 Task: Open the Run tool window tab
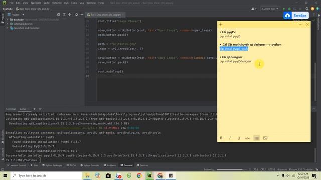(34, 165)
